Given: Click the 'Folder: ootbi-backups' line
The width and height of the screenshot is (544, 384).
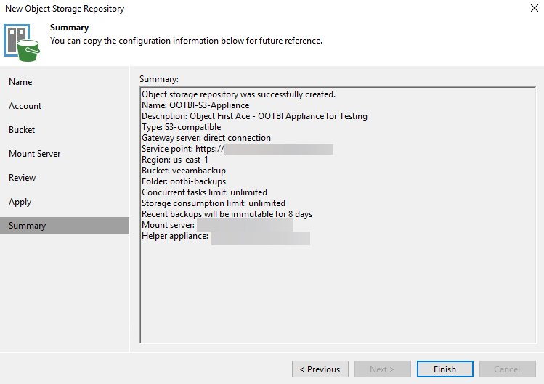Looking at the screenshot, I should click(184, 181).
